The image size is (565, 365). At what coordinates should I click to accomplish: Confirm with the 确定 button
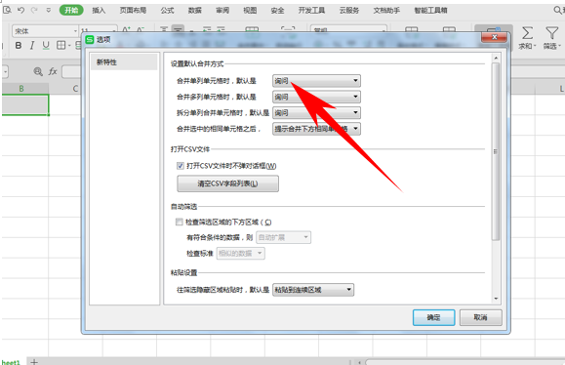(x=433, y=317)
